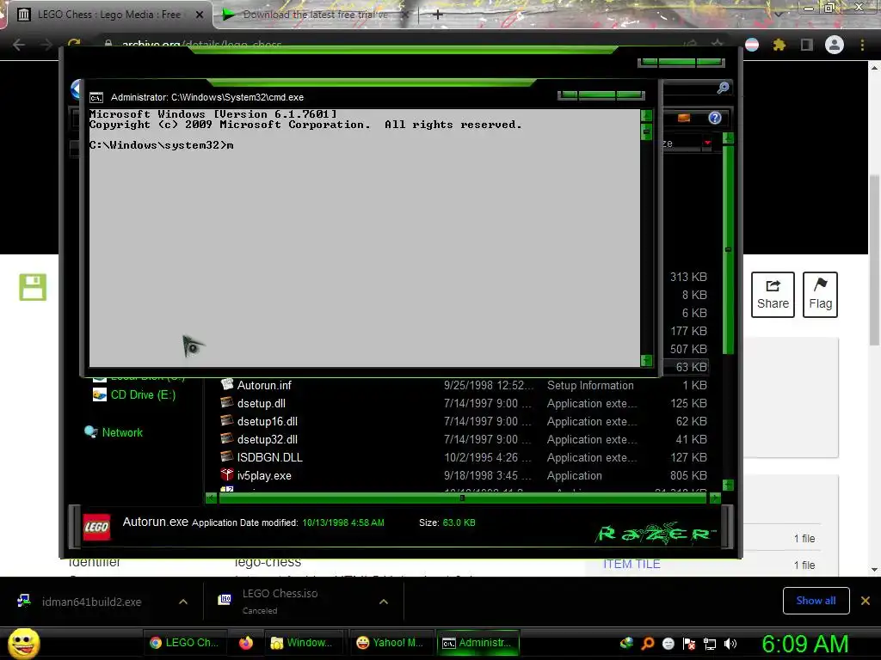Close the LEGO Chess browser tab
The height and width of the screenshot is (660, 881).
[x=200, y=15]
